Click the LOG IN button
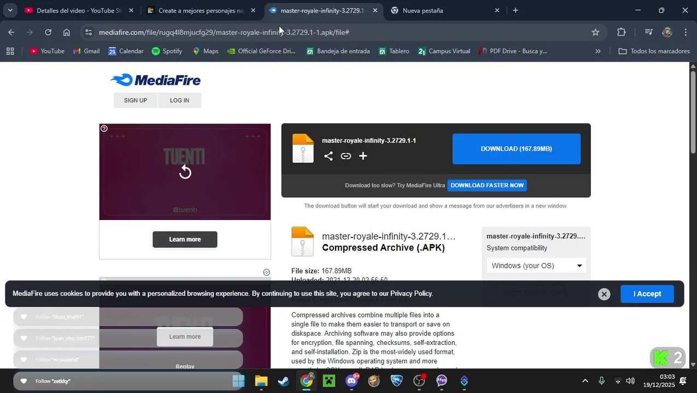This screenshot has width=697, height=393. point(179,100)
